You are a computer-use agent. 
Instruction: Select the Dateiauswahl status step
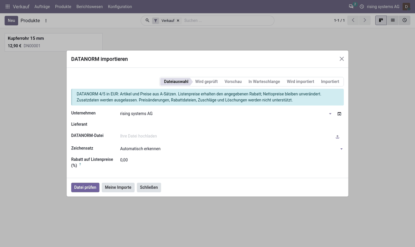[176, 82]
